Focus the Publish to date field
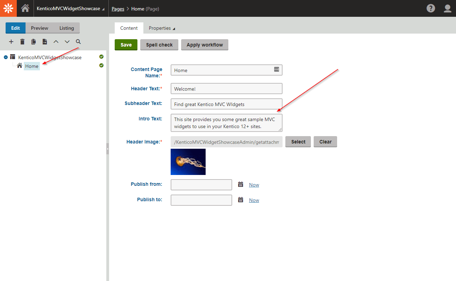The image size is (456, 281). [201, 200]
